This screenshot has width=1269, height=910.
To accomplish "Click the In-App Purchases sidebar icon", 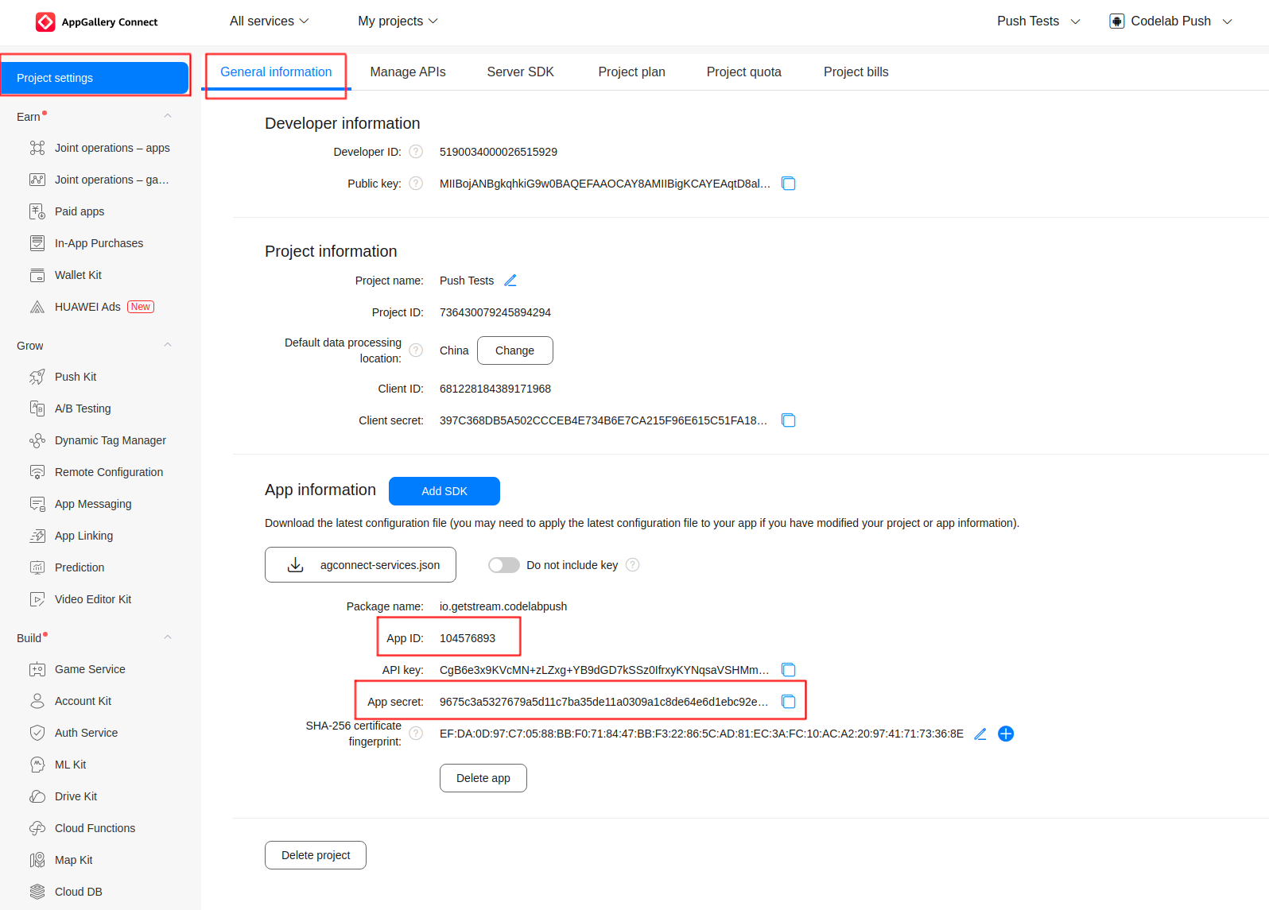I will click(x=37, y=243).
